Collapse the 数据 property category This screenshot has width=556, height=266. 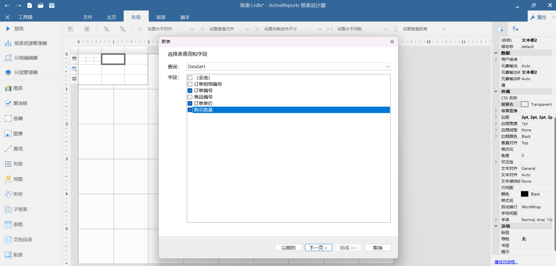[496, 53]
